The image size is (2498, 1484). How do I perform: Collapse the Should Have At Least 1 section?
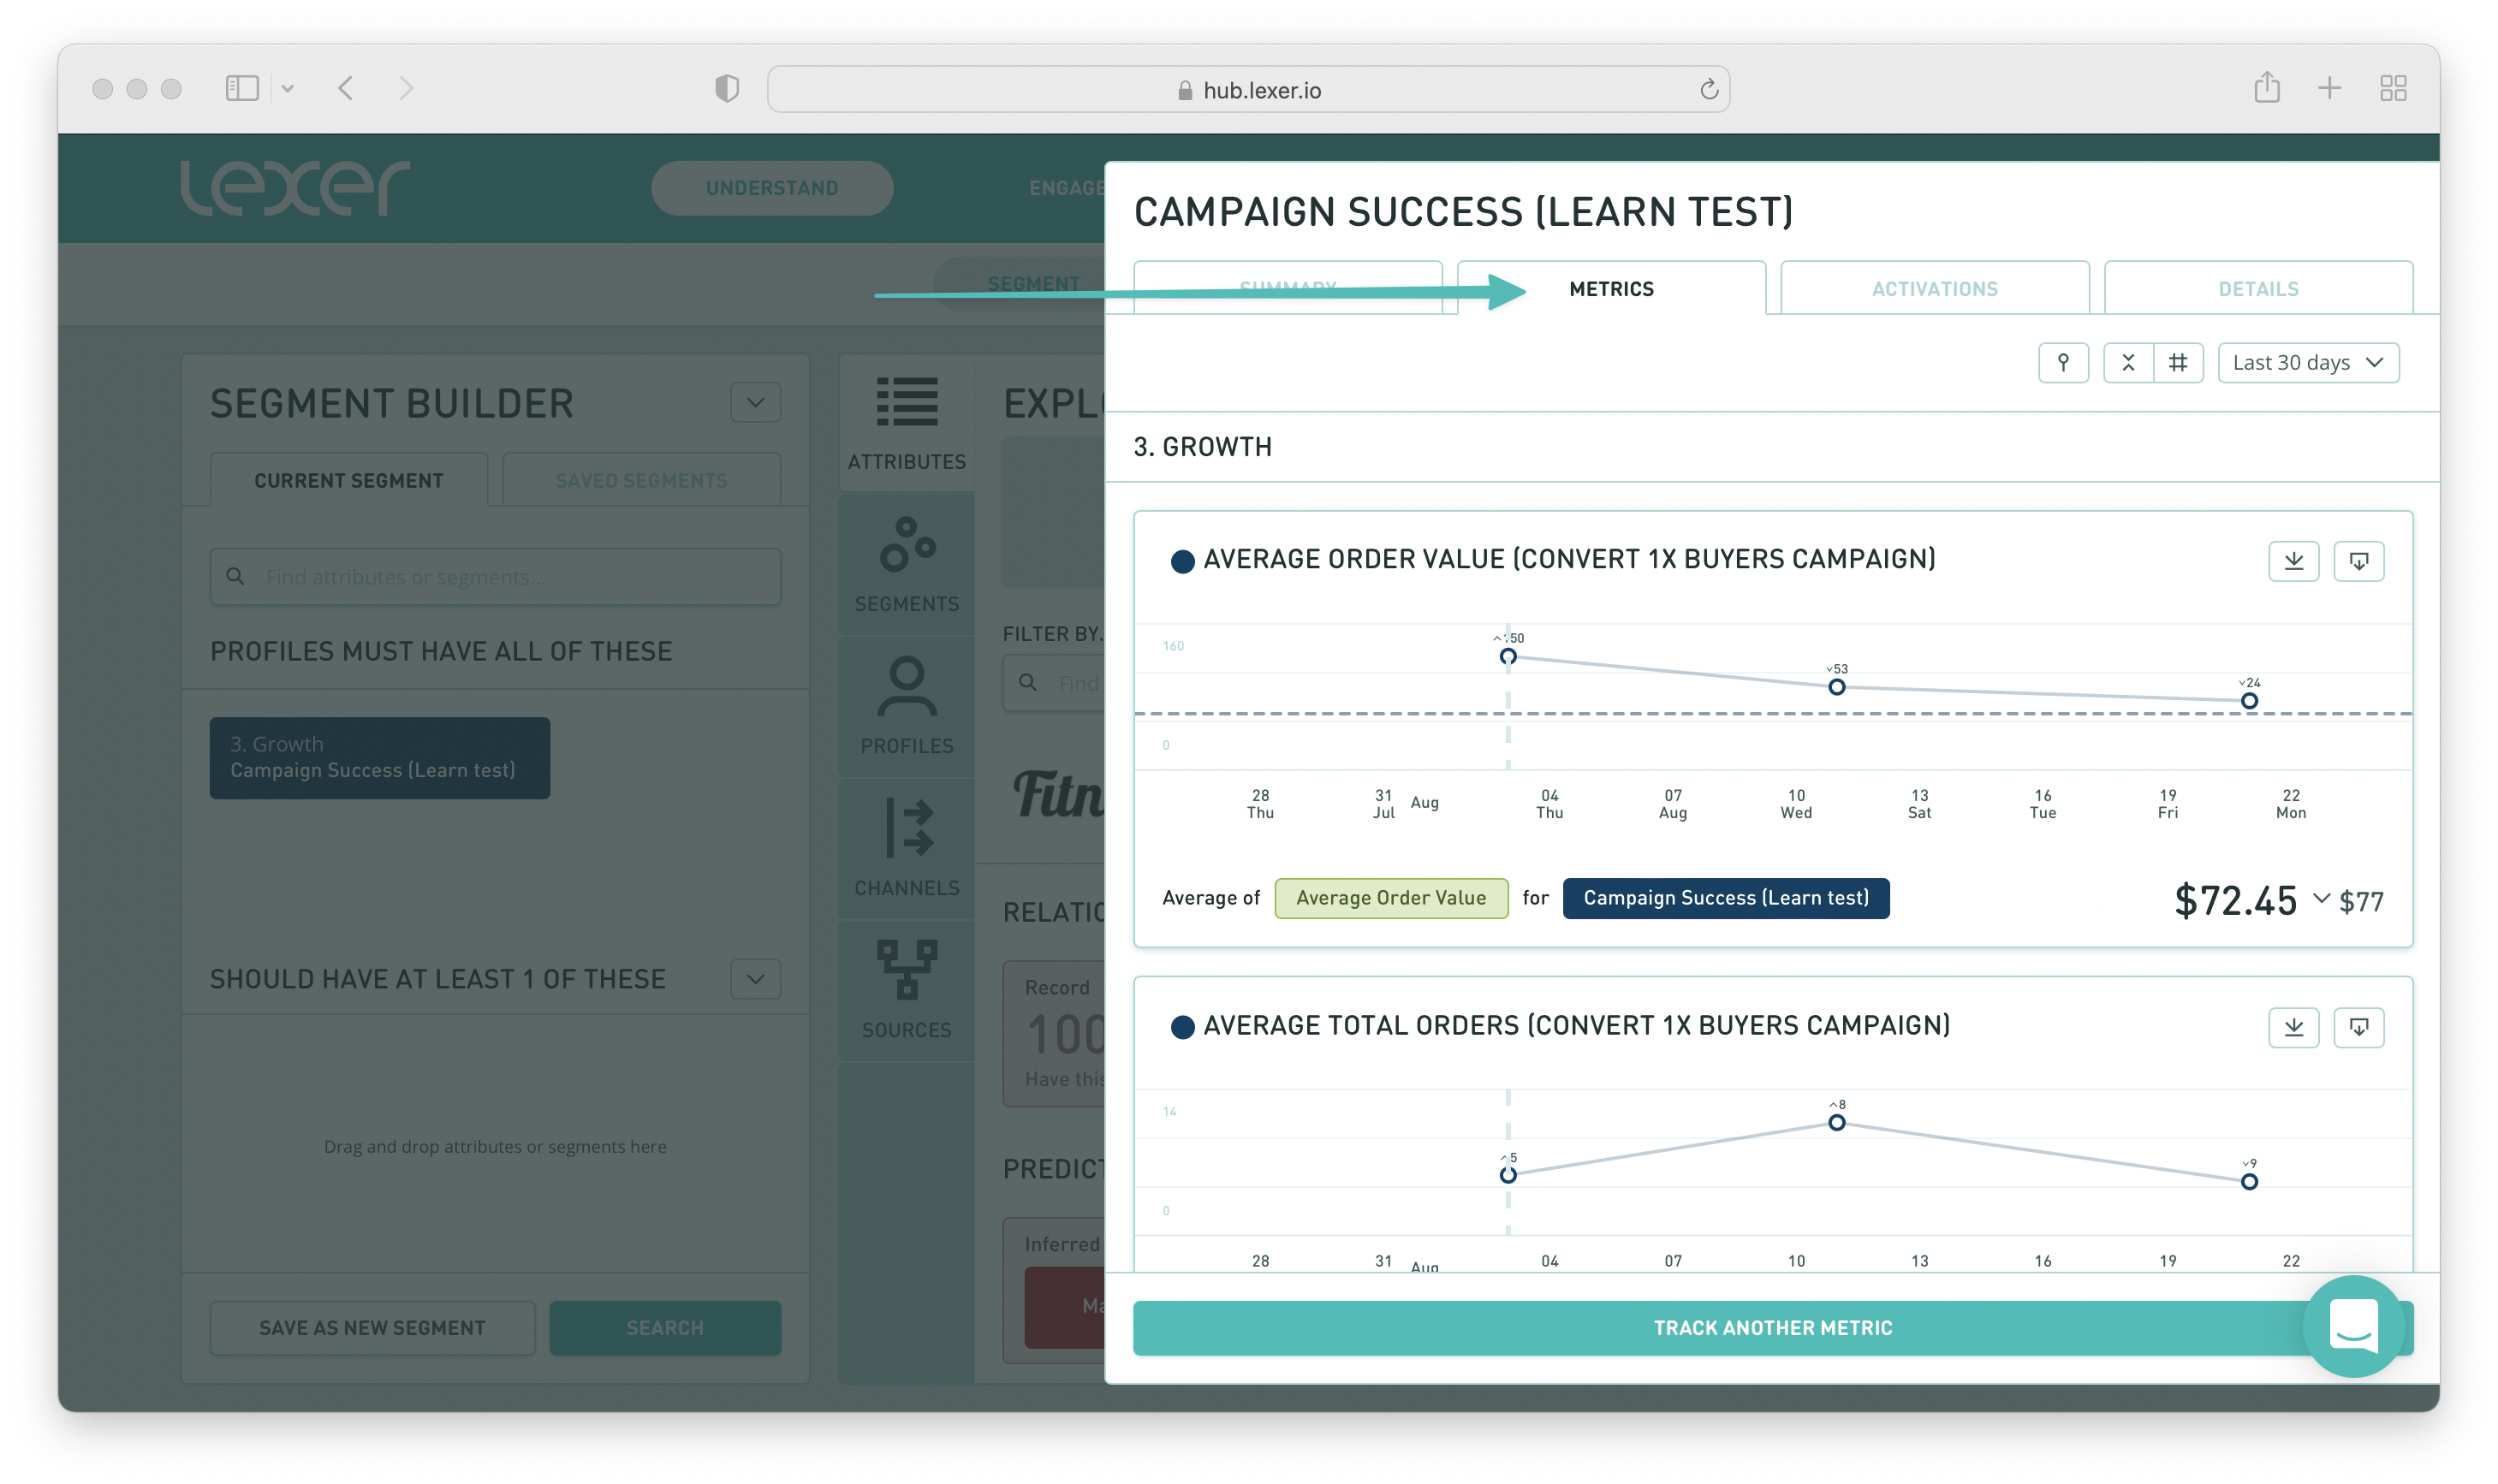coord(755,979)
